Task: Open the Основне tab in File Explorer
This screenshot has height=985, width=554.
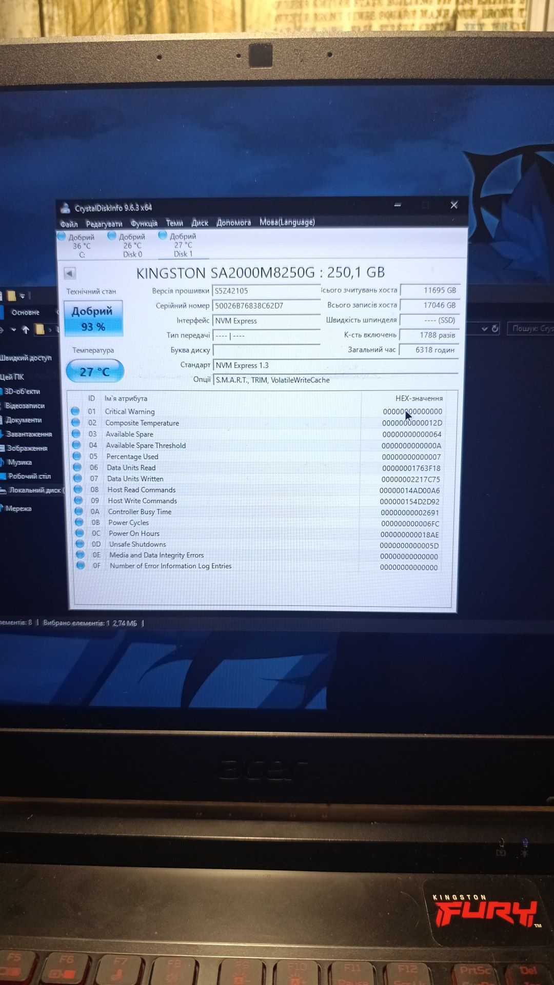Action: click(25, 312)
